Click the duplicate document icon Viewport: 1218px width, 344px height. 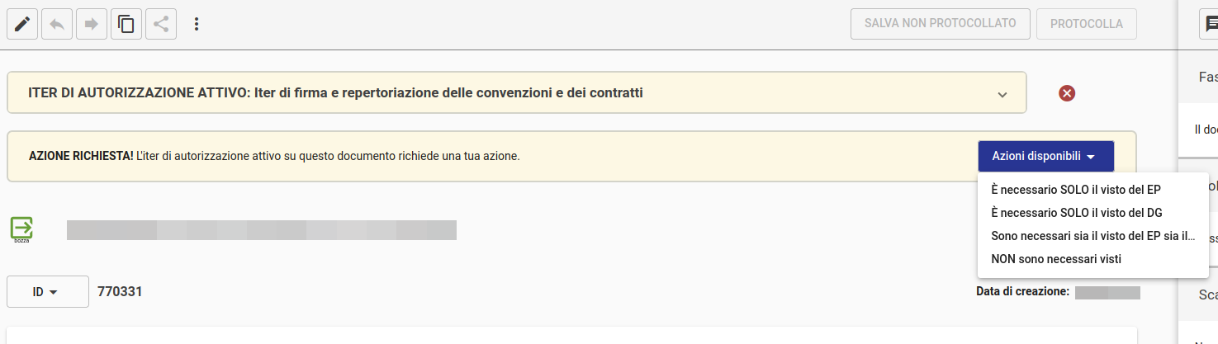click(126, 24)
